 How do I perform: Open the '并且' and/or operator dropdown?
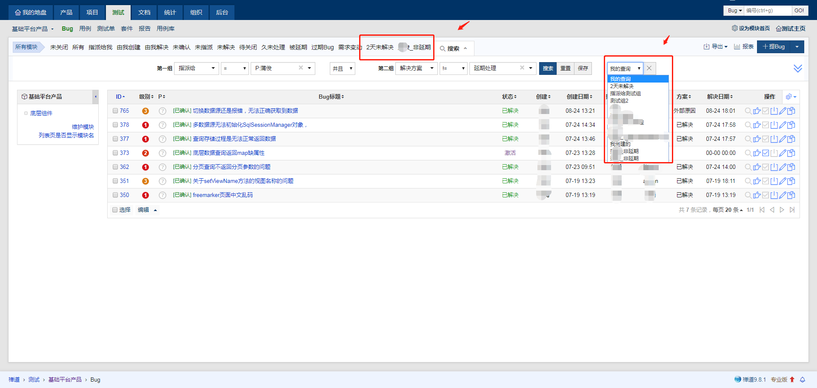[342, 68]
